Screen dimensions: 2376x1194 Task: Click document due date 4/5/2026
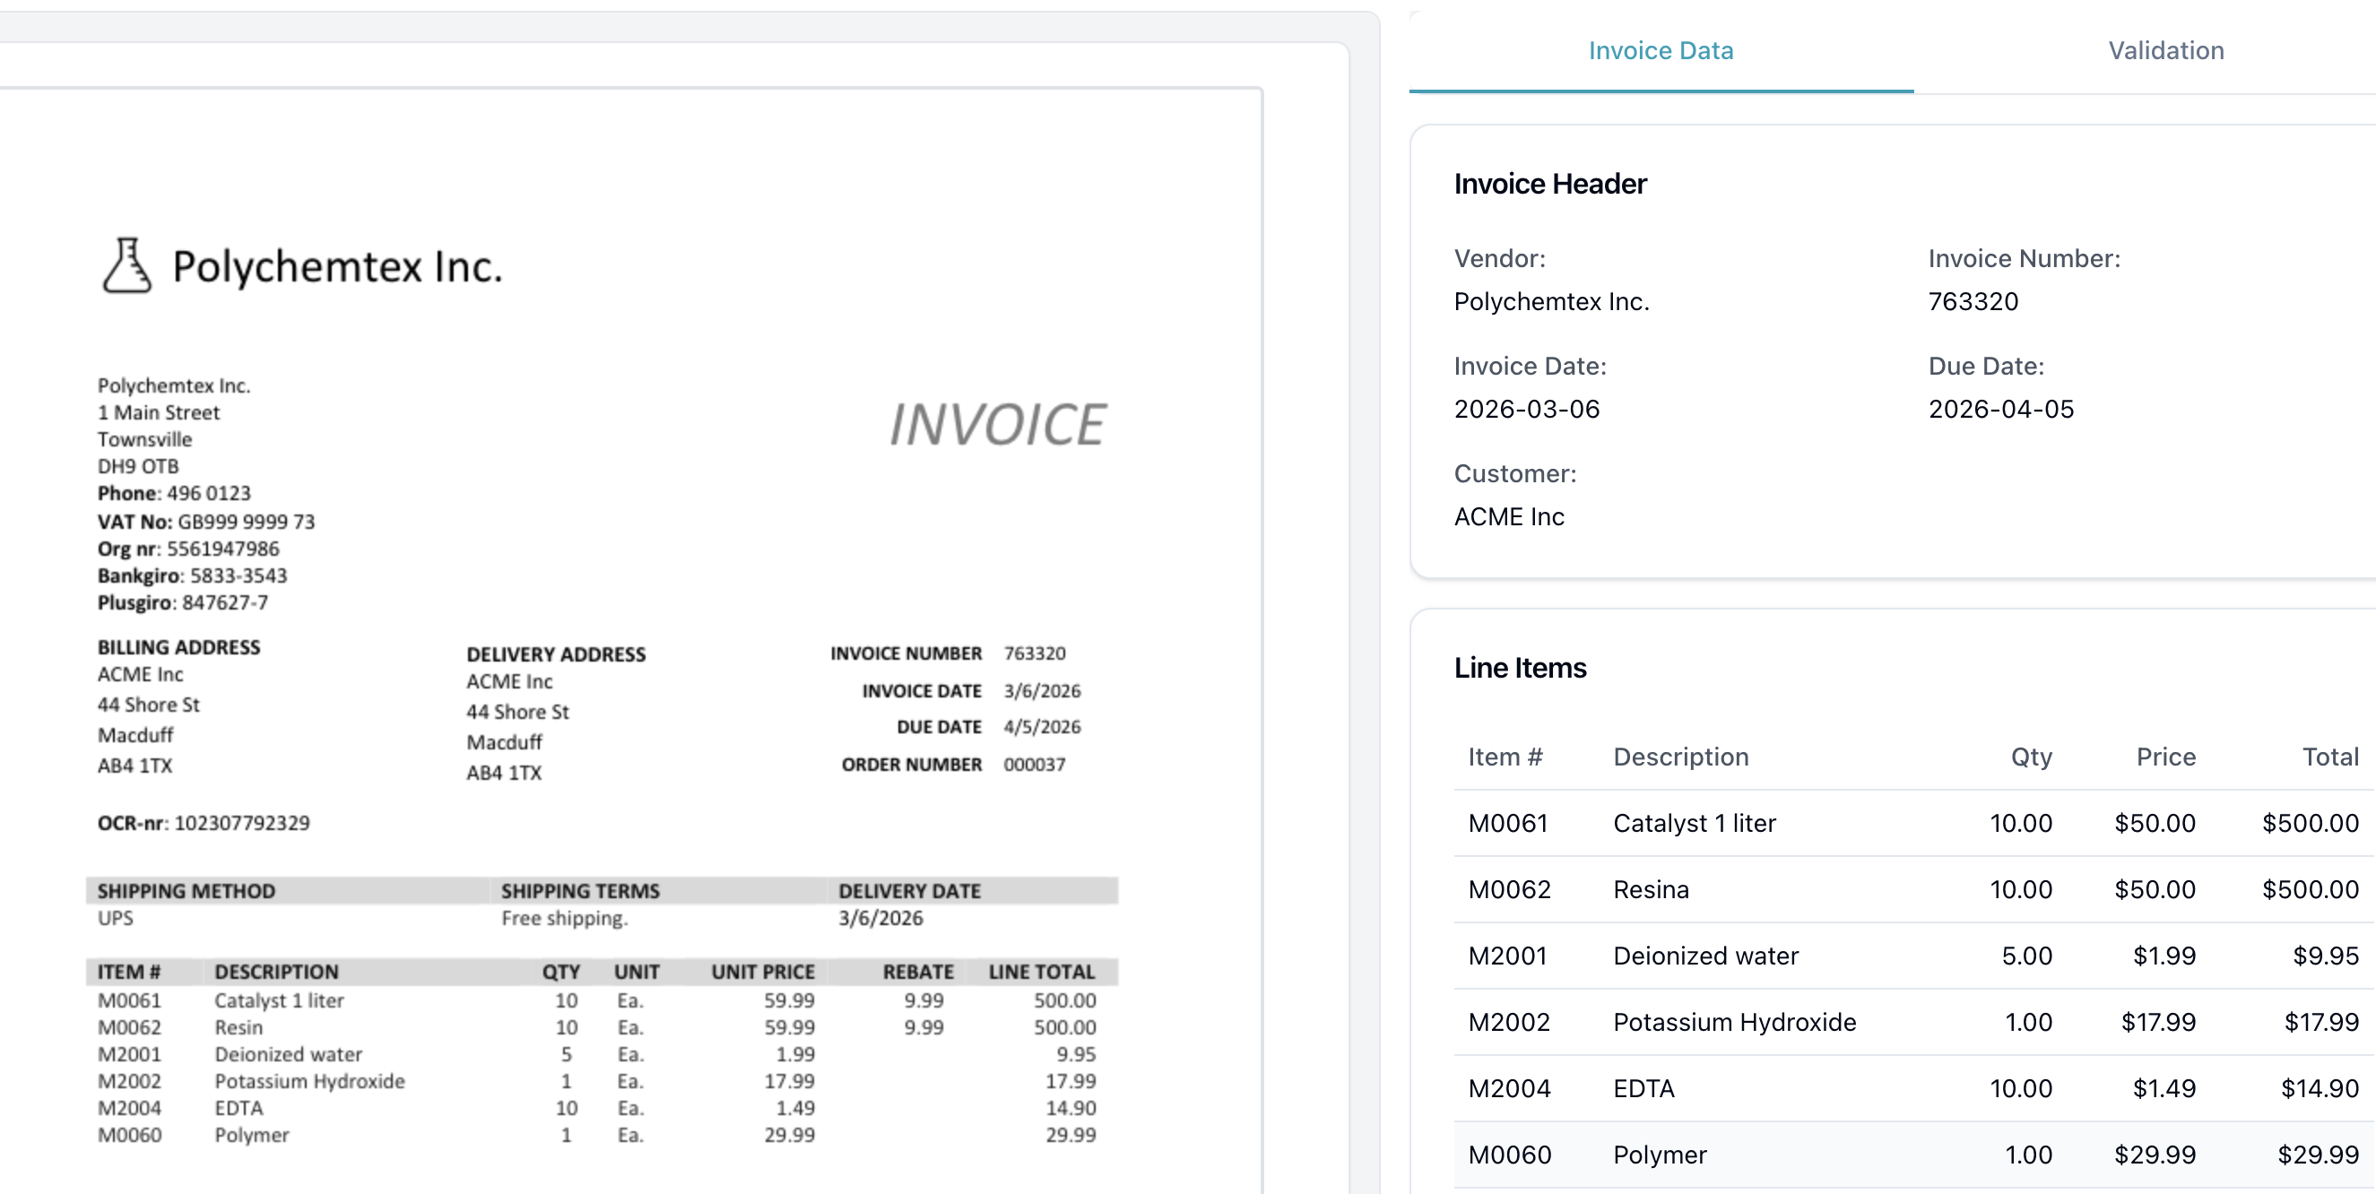point(1042,728)
